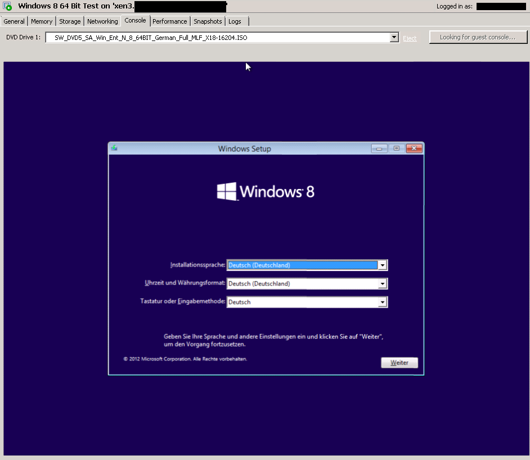
Task: Click the 'Logged in as:' text
Action: click(454, 6)
